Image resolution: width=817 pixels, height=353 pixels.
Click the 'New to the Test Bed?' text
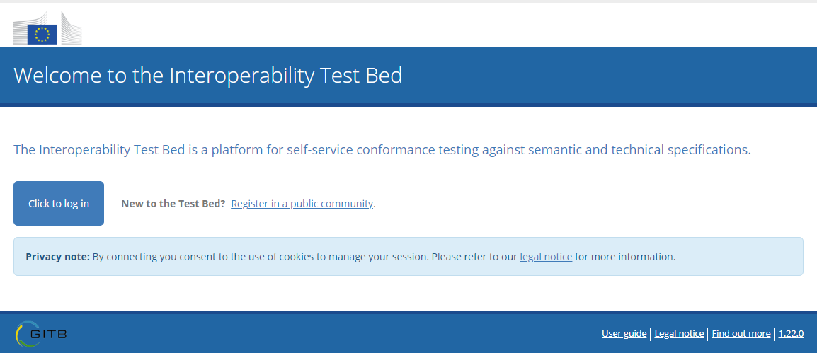(x=173, y=204)
